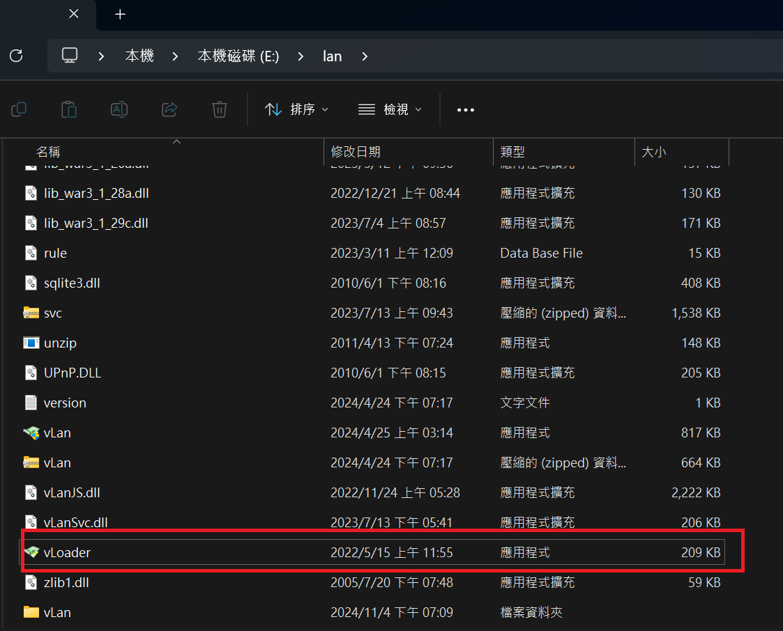The image size is (783, 631).
Task: Open the 排序 sort dropdown
Action: click(x=296, y=109)
